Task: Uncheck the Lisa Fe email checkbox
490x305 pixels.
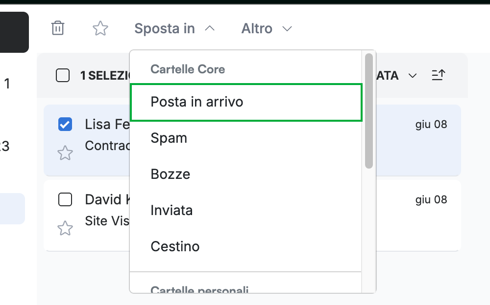Action: [x=65, y=124]
